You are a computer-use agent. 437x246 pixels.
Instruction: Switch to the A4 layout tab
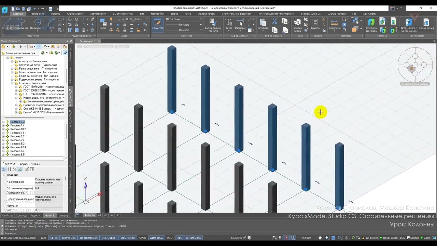tap(100, 215)
